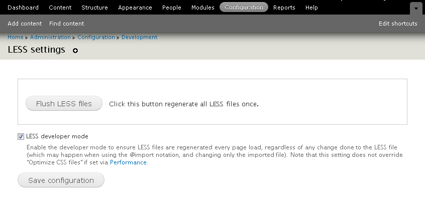Viewport: 425px width, 218px height.
Task: Click the Add content shortcut
Action: point(25,24)
